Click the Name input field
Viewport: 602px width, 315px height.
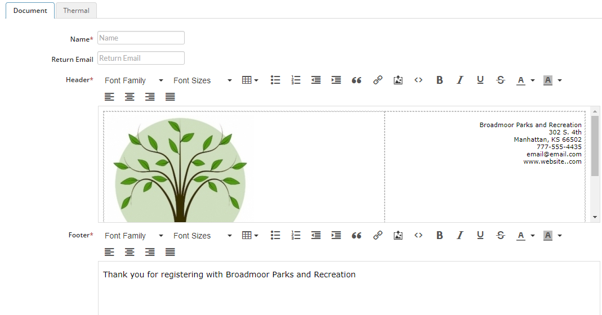coord(141,38)
